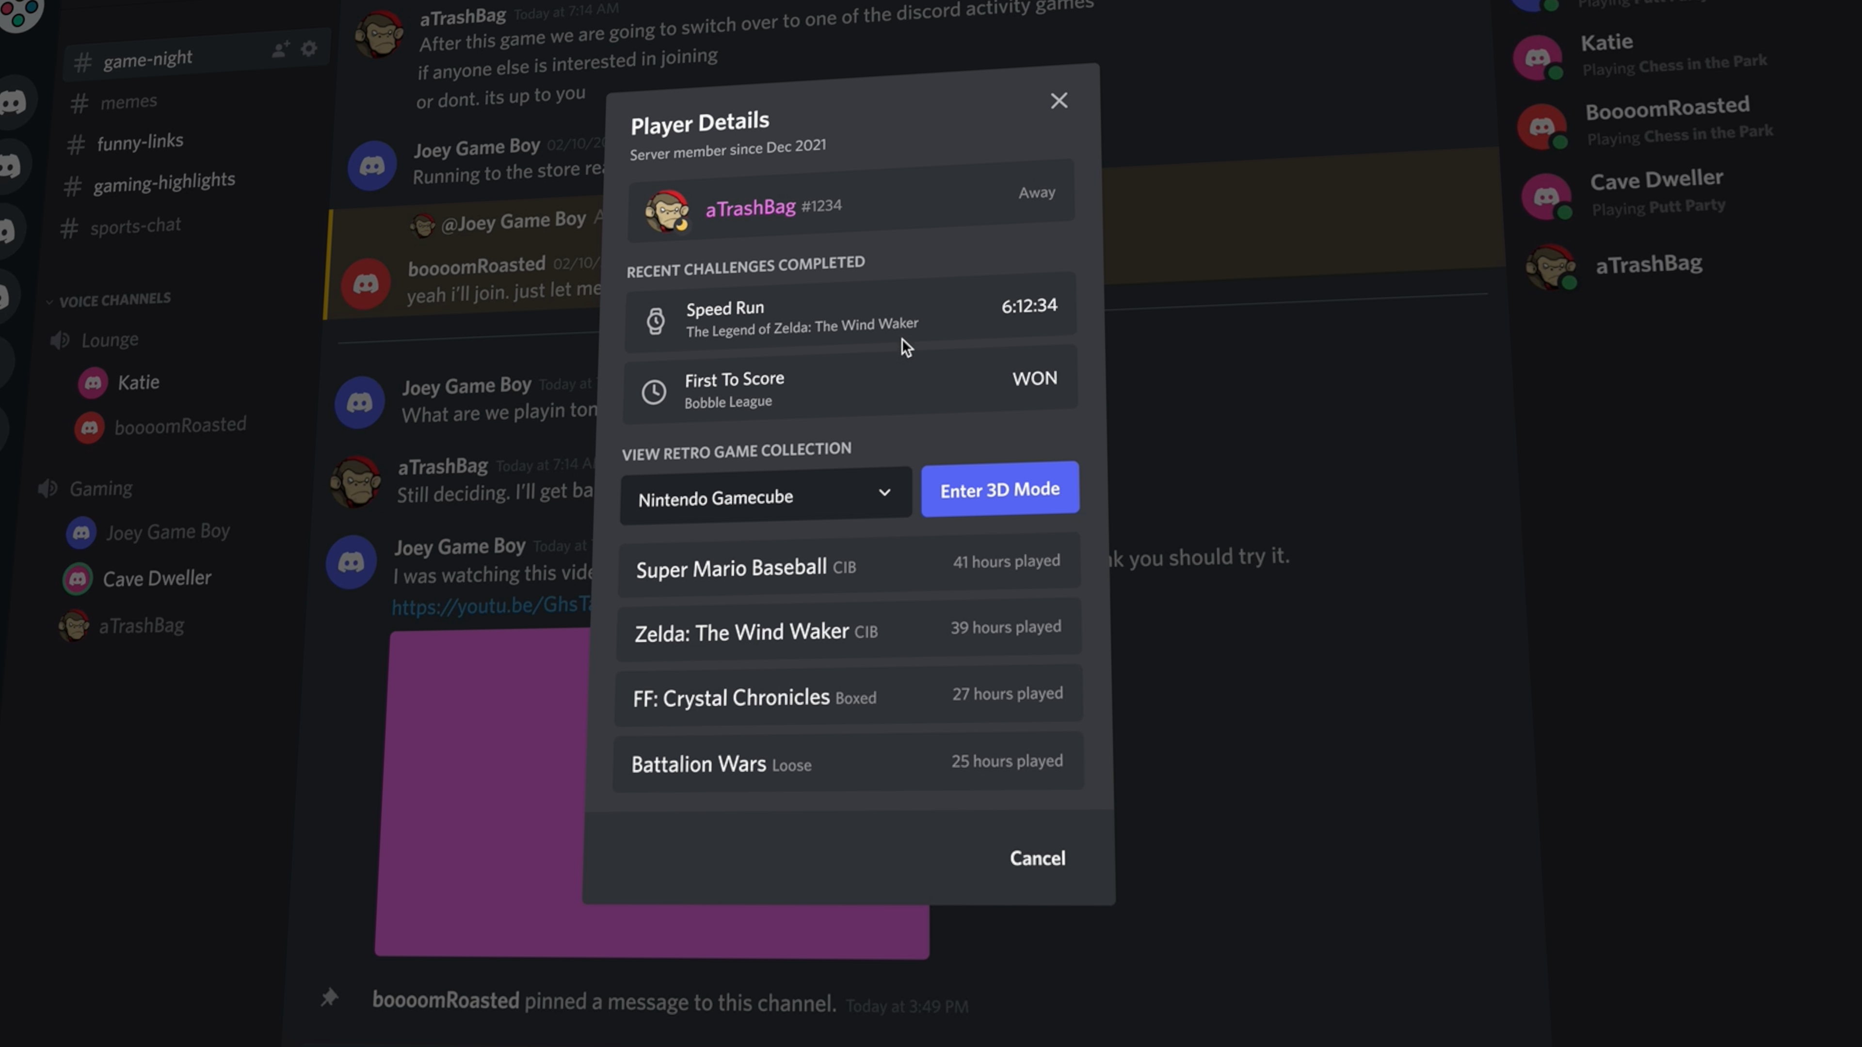Click the First To Score clock icon

654,391
